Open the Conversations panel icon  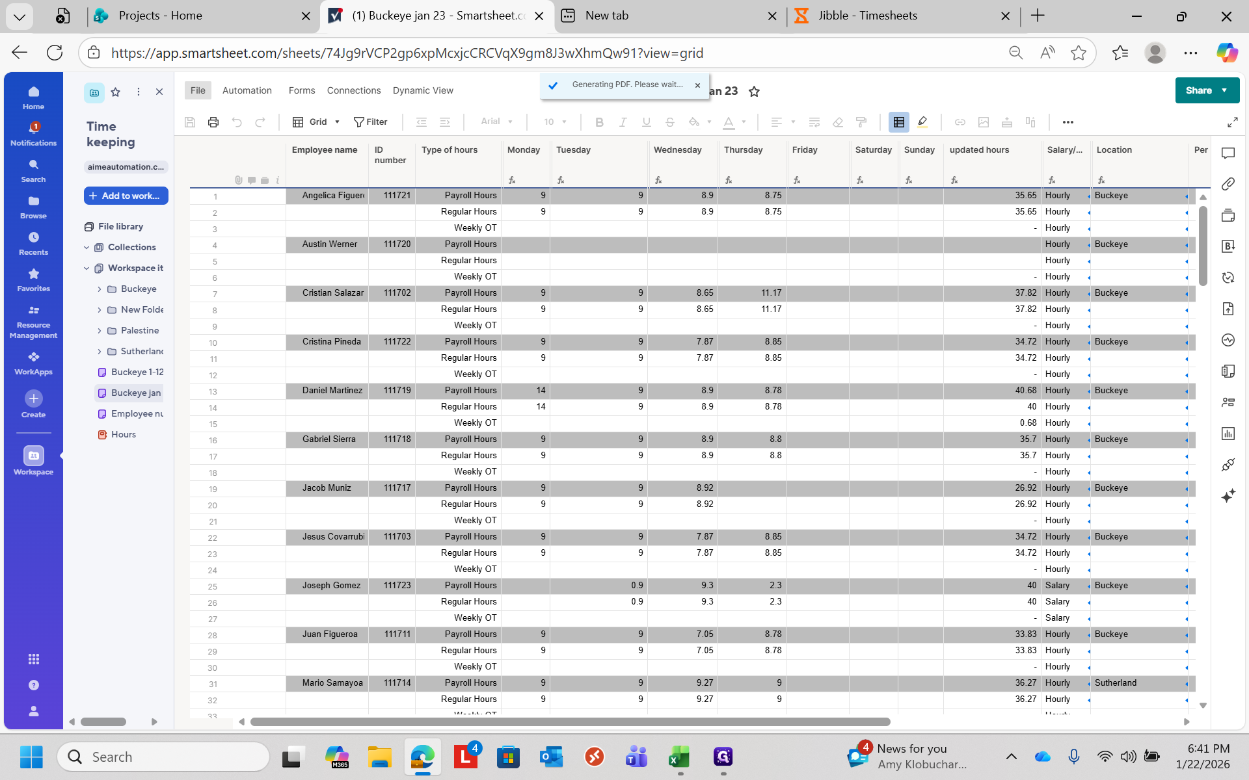click(1228, 153)
